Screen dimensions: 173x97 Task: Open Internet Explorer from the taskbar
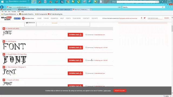click(34, 2)
